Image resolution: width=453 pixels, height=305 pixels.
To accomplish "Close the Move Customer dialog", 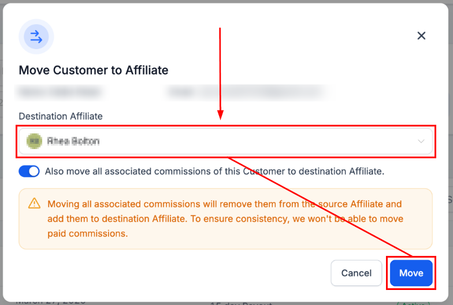I will click(421, 36).
